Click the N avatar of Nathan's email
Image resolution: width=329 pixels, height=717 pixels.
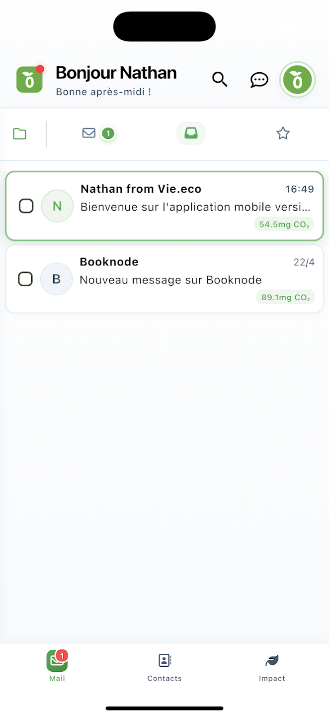click(57, 206)
